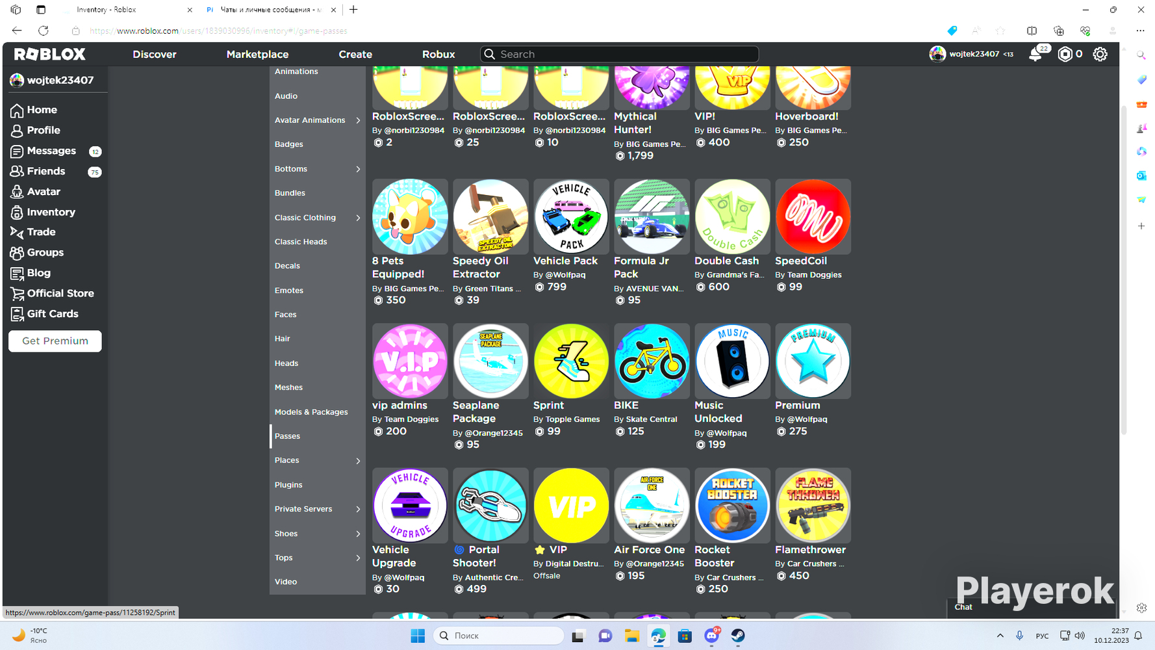Open creator link Topple Games
The width and height of the screenshot is (1155, 650).
(x=572, y=419)
